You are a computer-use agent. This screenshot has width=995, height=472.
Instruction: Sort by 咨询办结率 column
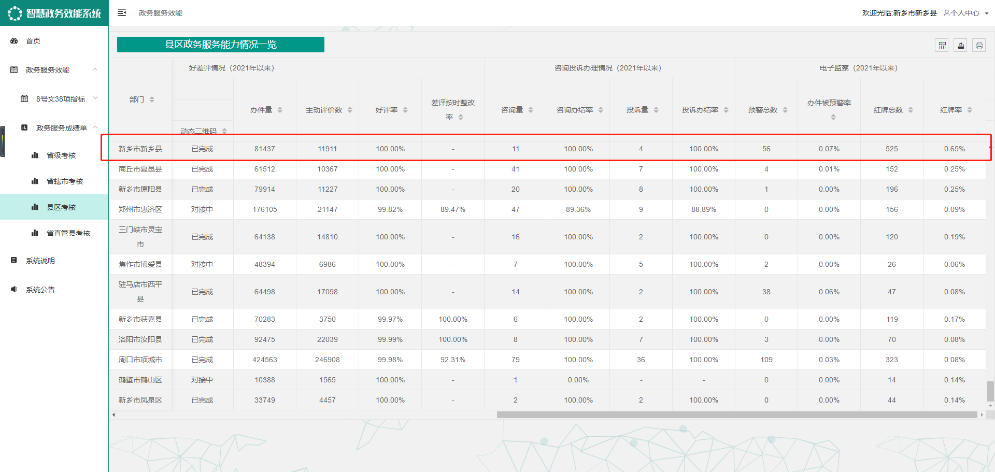click(x=601, y=110)
